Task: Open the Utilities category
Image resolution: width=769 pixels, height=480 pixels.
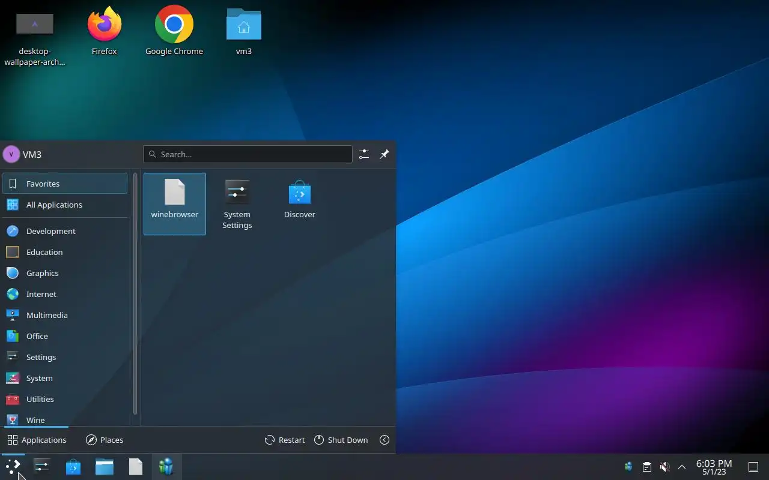Action: click(65, 399)
